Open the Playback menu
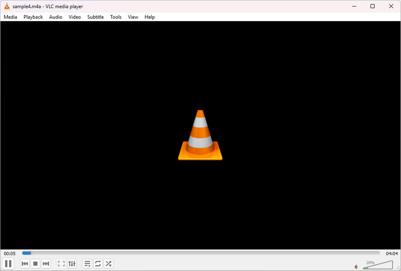Screen dimensions: 401x271 [33, 17]
